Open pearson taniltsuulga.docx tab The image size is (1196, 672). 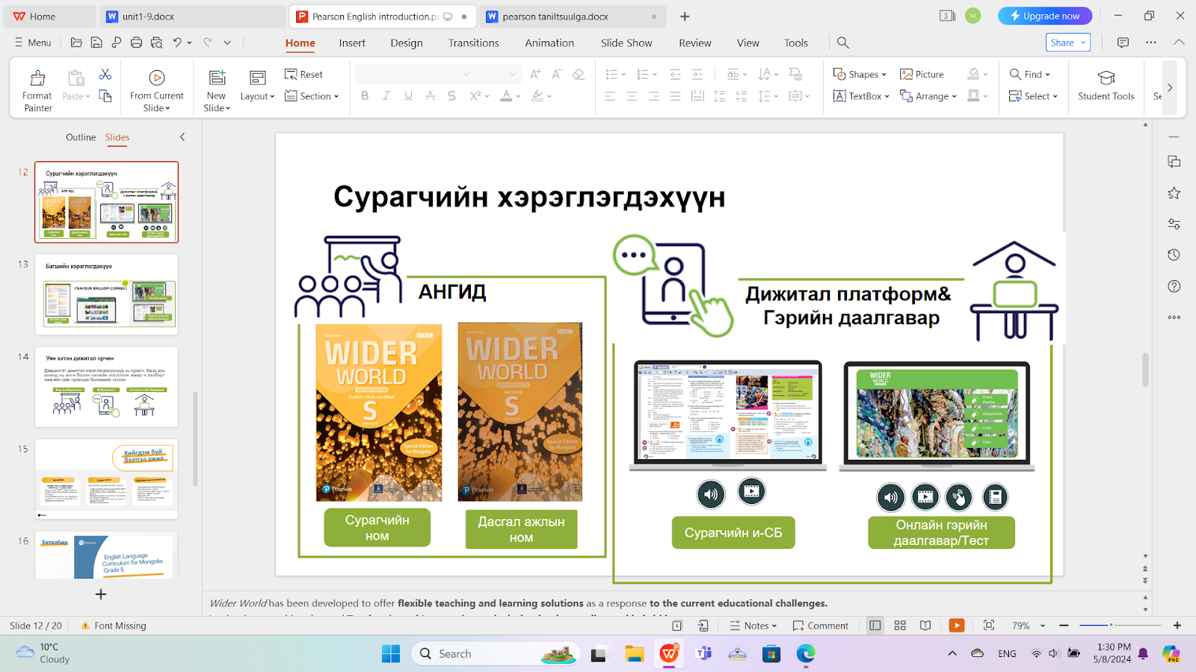pos(572,16)
